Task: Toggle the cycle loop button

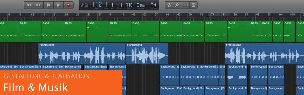Action: (x=169, y=5)
